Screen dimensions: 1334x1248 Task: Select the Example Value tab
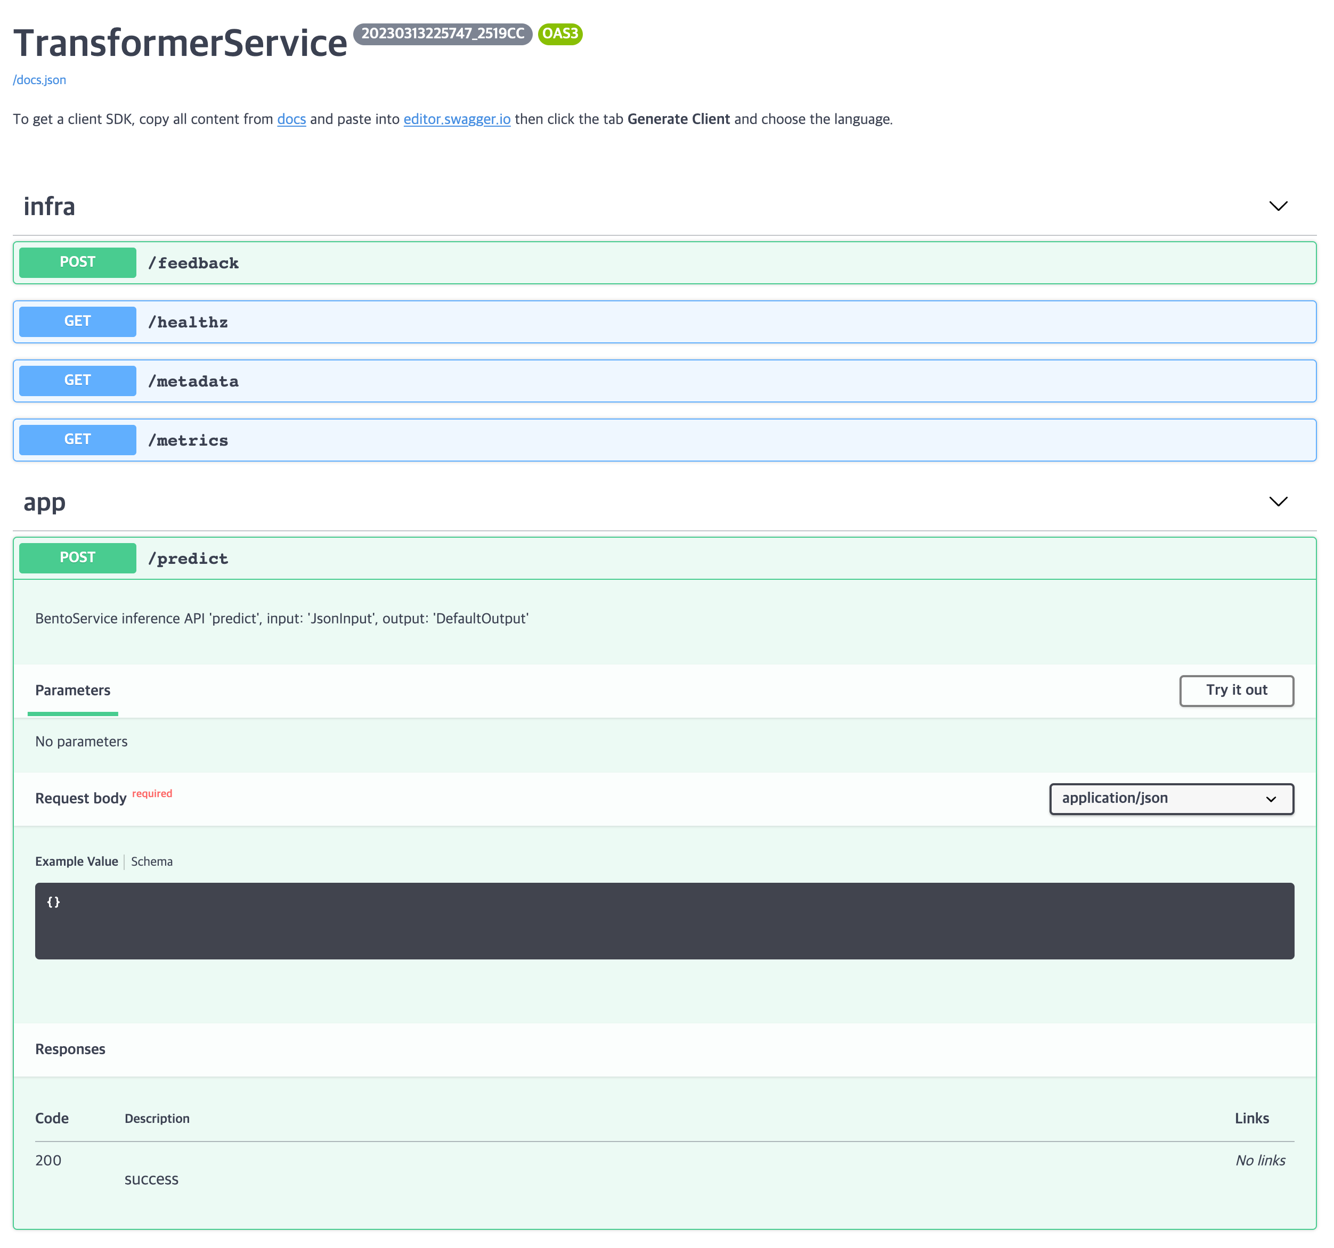(77, 861)
